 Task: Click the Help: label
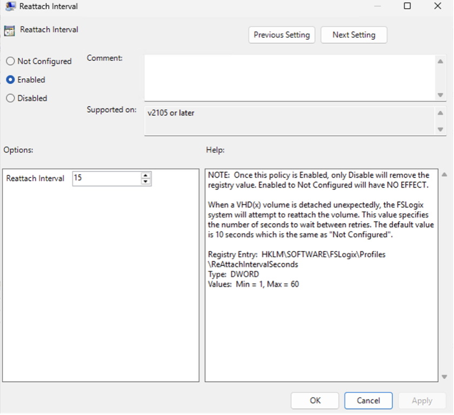tap(215, 150)
